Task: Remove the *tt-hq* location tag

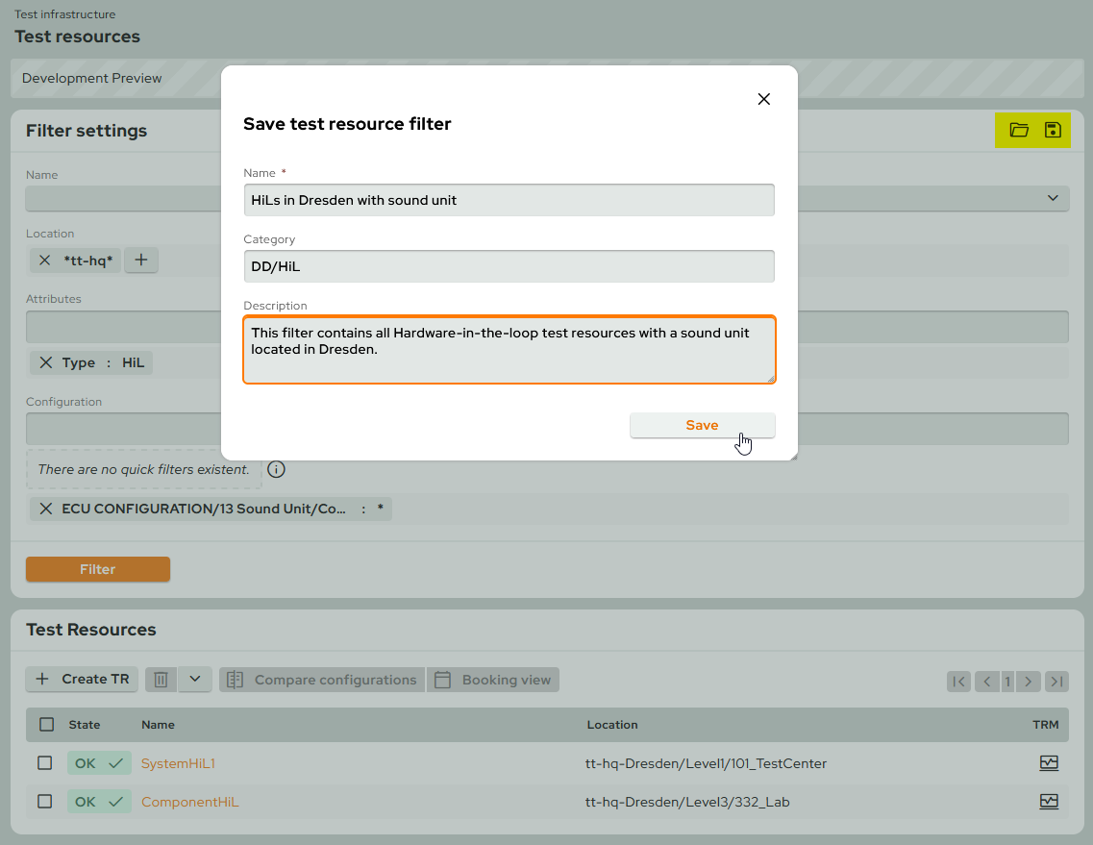Action: tap(45, 260)
